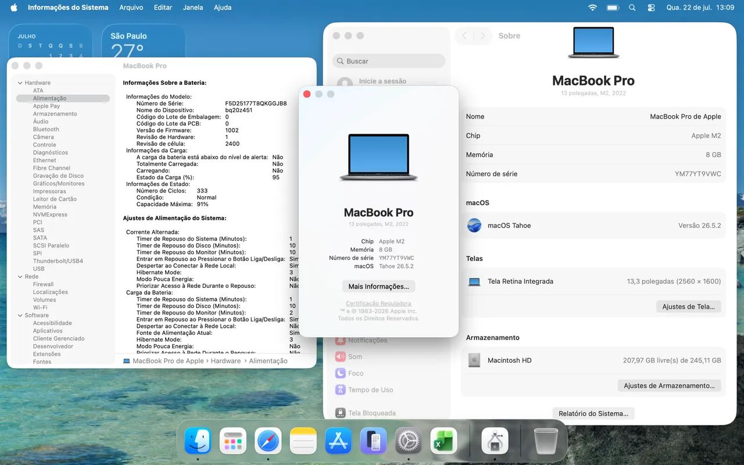Select Firewall under Rede
The width and height of the screenshot is (744, 465).
click(x=44, y=284)
